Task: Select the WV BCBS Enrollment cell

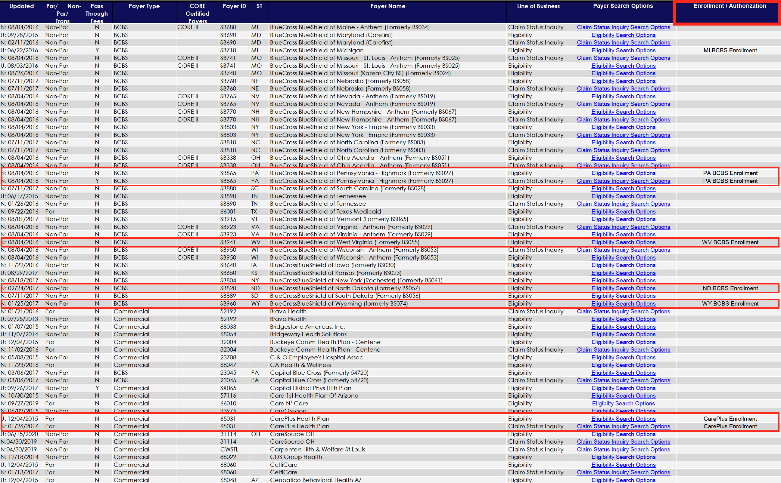Action: click(x=730, y=242)
